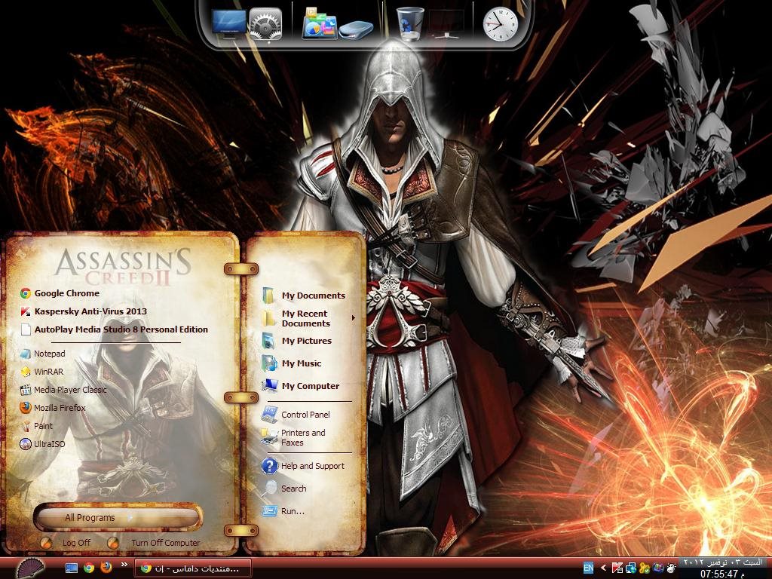This screenshot has height=579, width=772.
Task: Expand My Recent Documents submenu arrow
Action: pyautogui.click(x=353, y=318)
